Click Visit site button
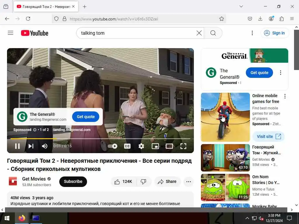 (x=269, y=136)
